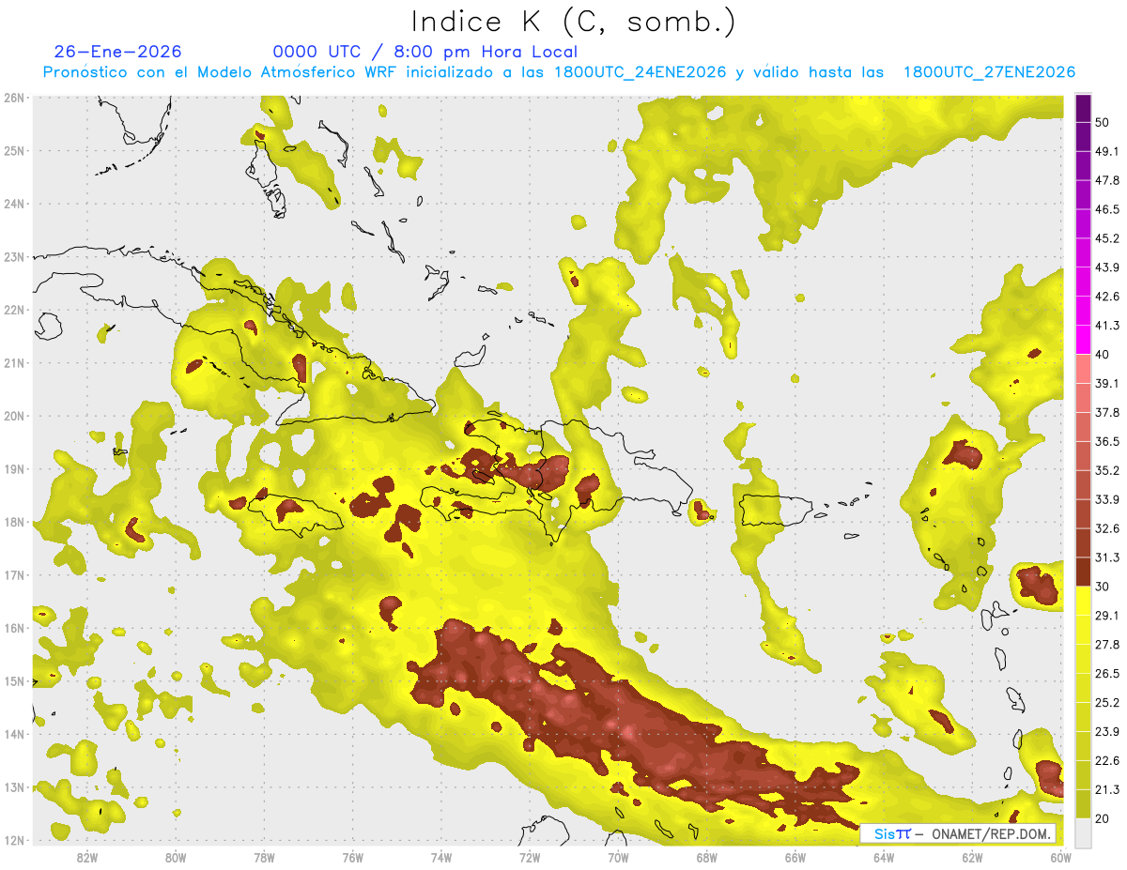1127x870 pixels.
Task: Click the "18N" latitude label
Action: tap(14, 522)
